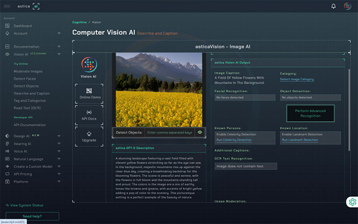Click the Dashboard grid icon
Screen dimensions: 358x224
click(x=7, y=26)
